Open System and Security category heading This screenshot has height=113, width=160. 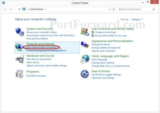pos(40,29)
